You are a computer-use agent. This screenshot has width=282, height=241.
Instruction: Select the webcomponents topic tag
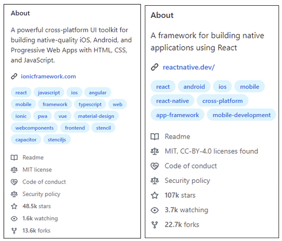click(x=35, y=128)
